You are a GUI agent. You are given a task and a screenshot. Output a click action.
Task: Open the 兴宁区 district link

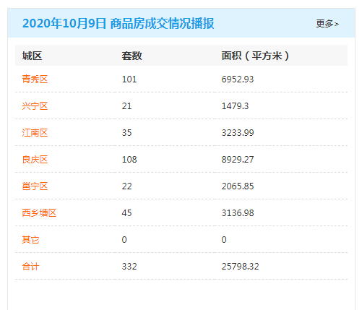[x=35, y=106]
